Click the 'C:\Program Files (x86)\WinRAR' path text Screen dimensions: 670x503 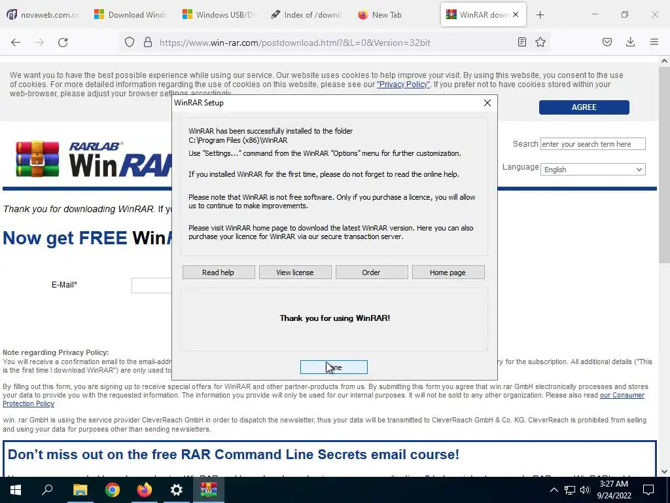tap(238, 140)
